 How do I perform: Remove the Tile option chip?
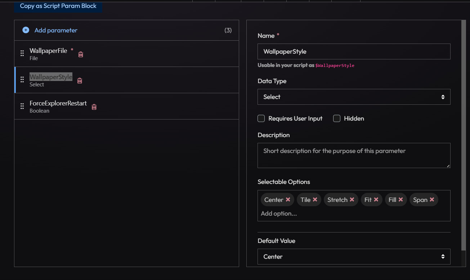click(x=315, y=200)
